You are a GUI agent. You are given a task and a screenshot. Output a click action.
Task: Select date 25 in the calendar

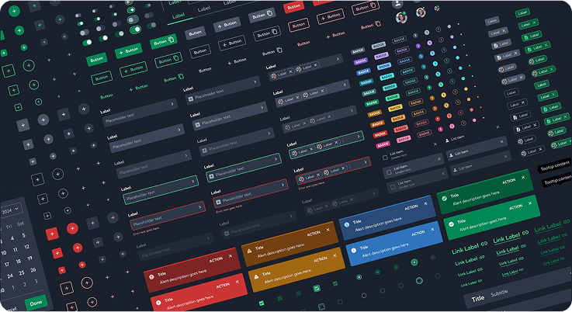point(21,272)
